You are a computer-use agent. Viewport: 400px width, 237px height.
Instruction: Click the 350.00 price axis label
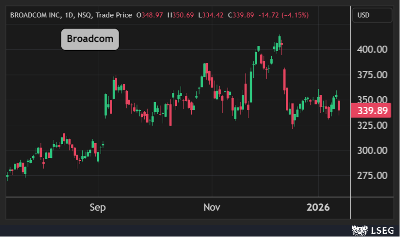372,99
